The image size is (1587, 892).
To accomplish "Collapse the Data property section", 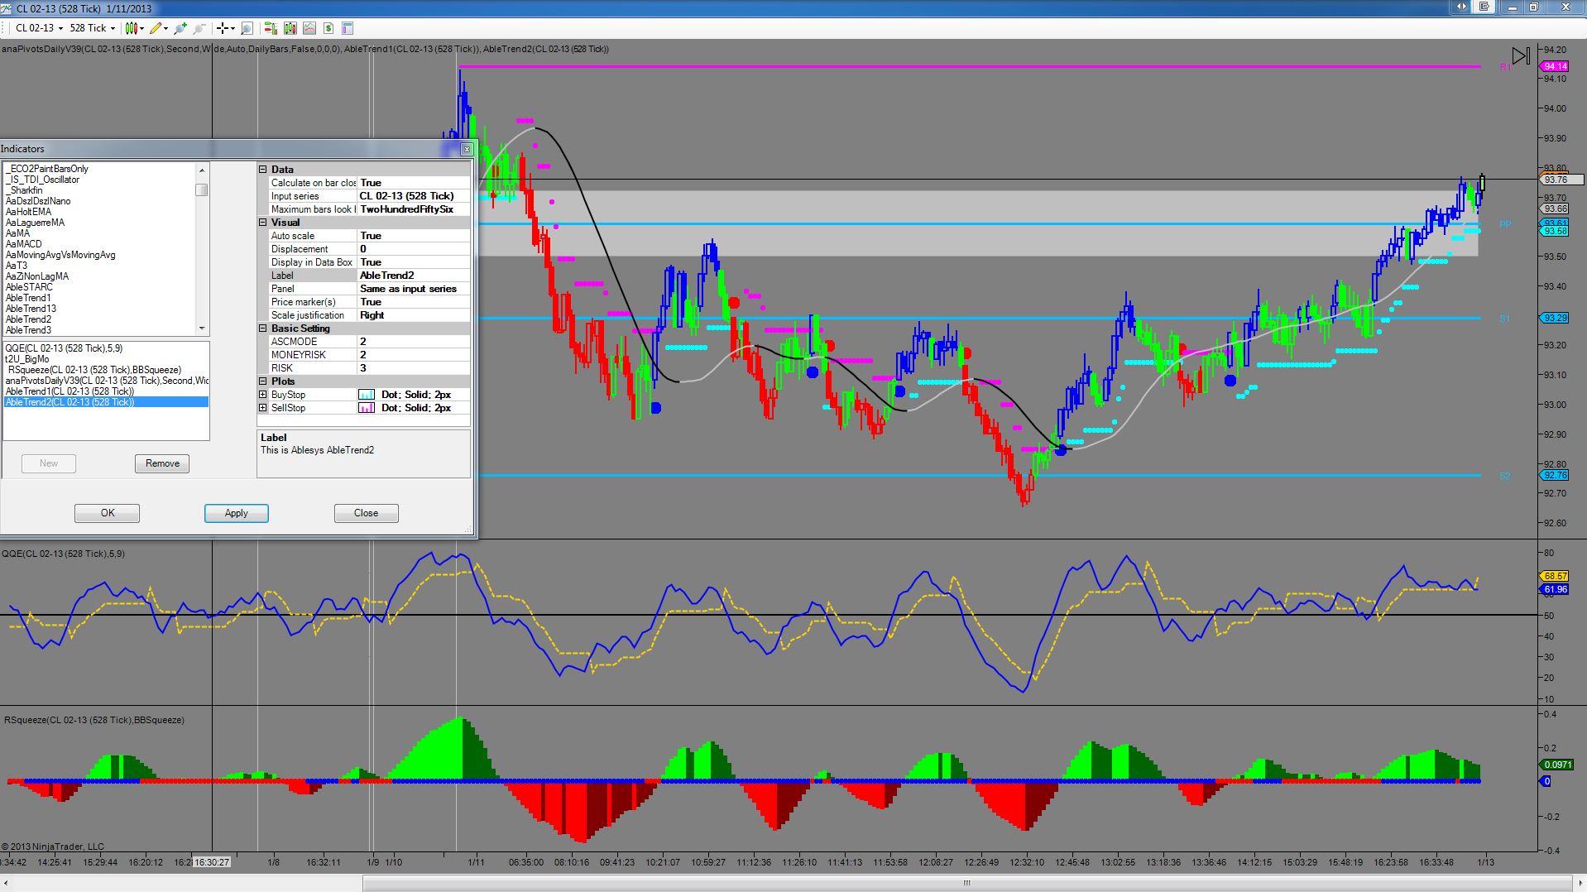I will pyautogui.click(x=263, y=170).
